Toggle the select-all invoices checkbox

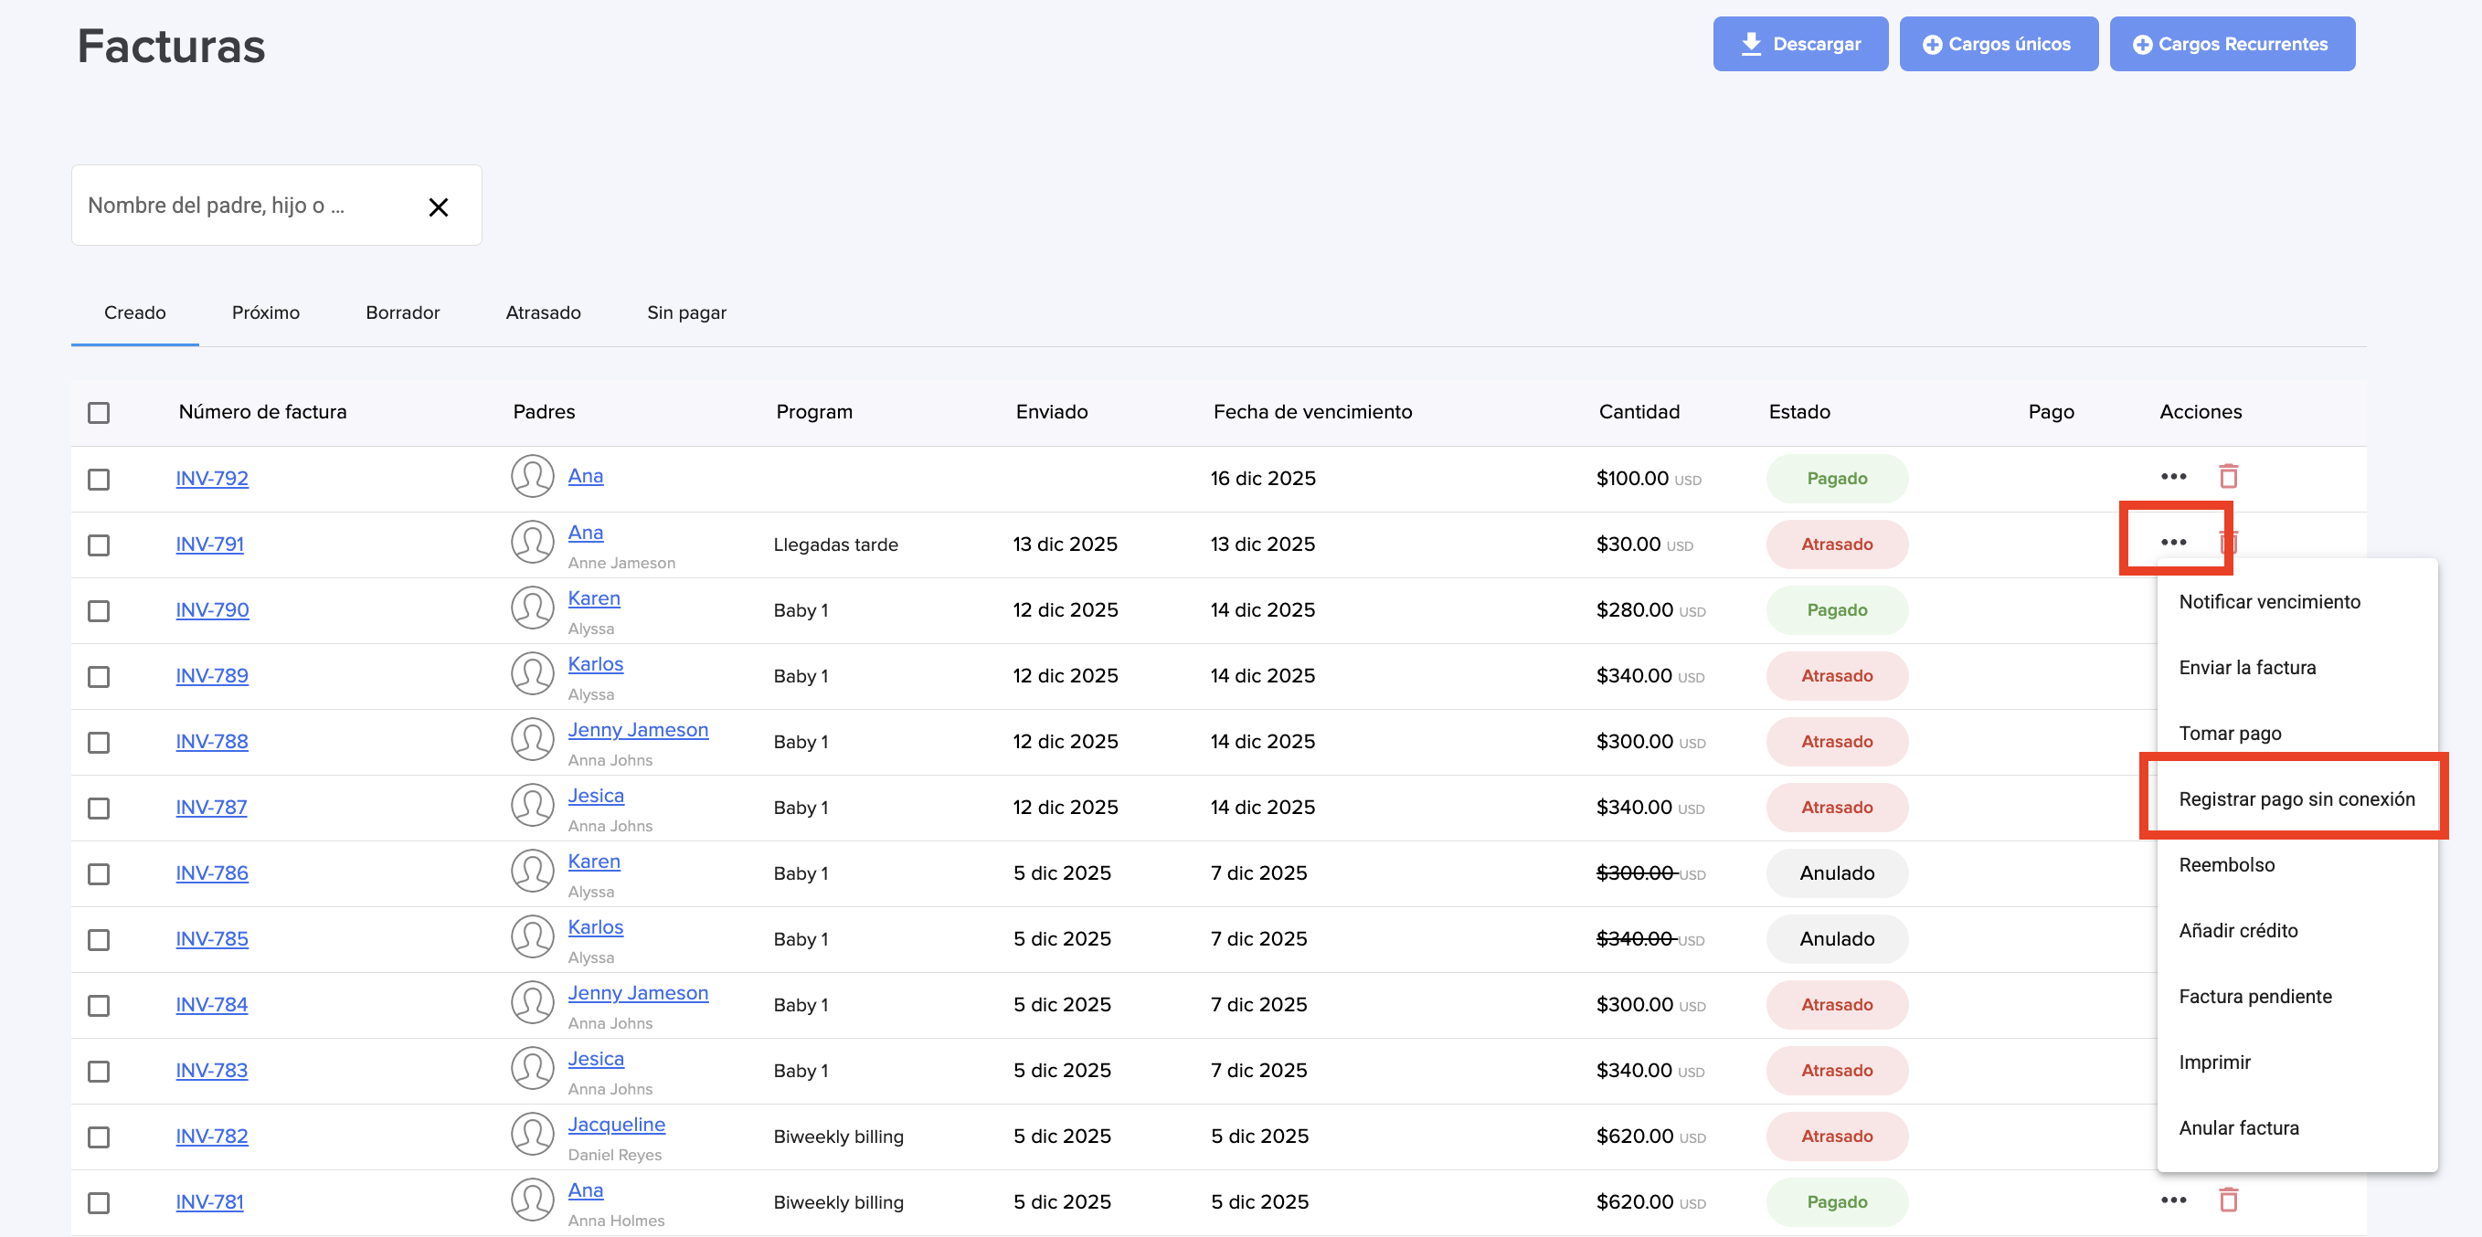(99, 413)
